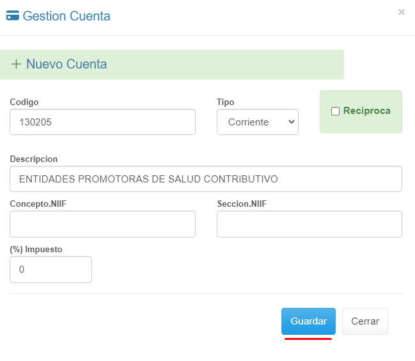Click the (%) Impuesto field
Viewport: 415px width, 361px height.
(x=51, y=269)
